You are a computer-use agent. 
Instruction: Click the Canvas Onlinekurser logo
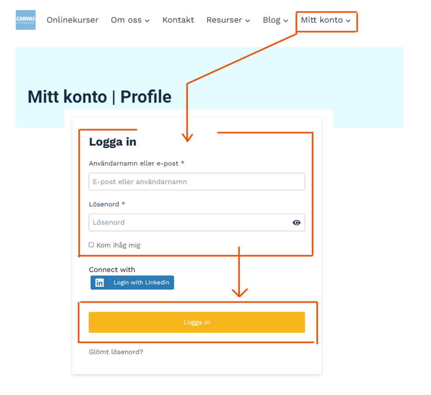click(26, 20)
